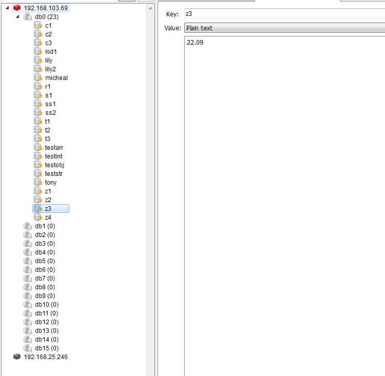Click the key icon beside tony

click(x=38, y=182)
